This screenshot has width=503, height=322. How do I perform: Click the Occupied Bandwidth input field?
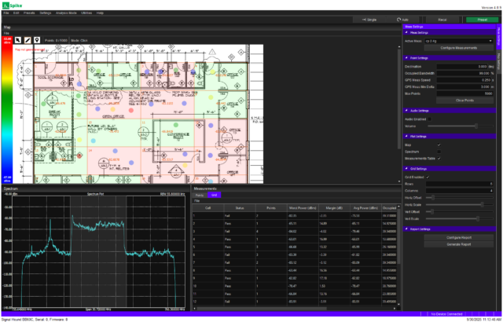[463, 73]
